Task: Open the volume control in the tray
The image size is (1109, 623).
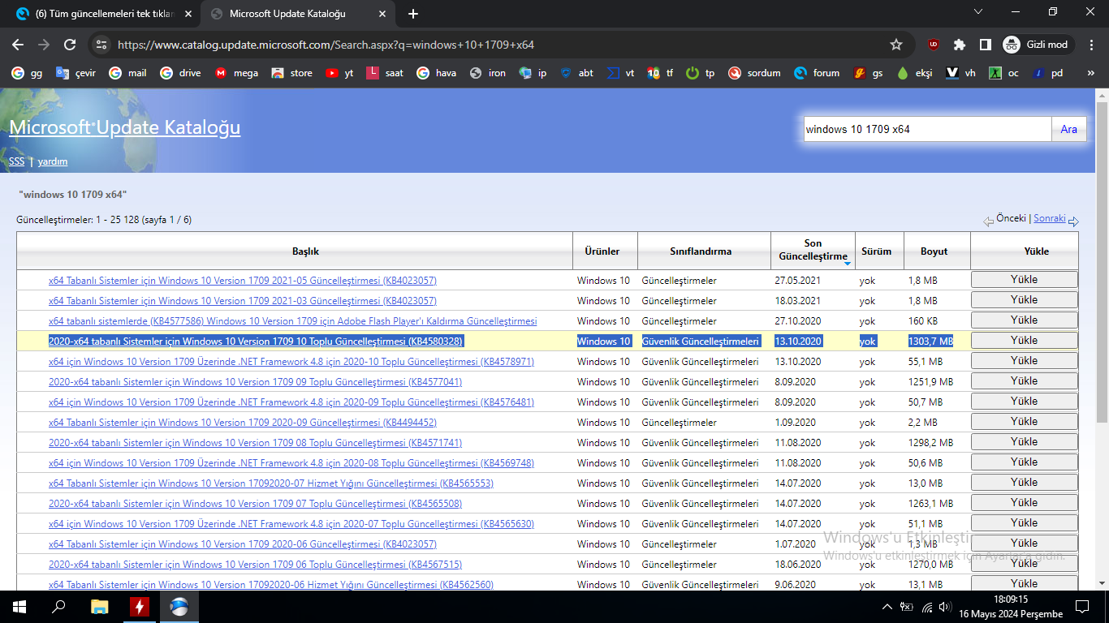Action: pos(944,607)
